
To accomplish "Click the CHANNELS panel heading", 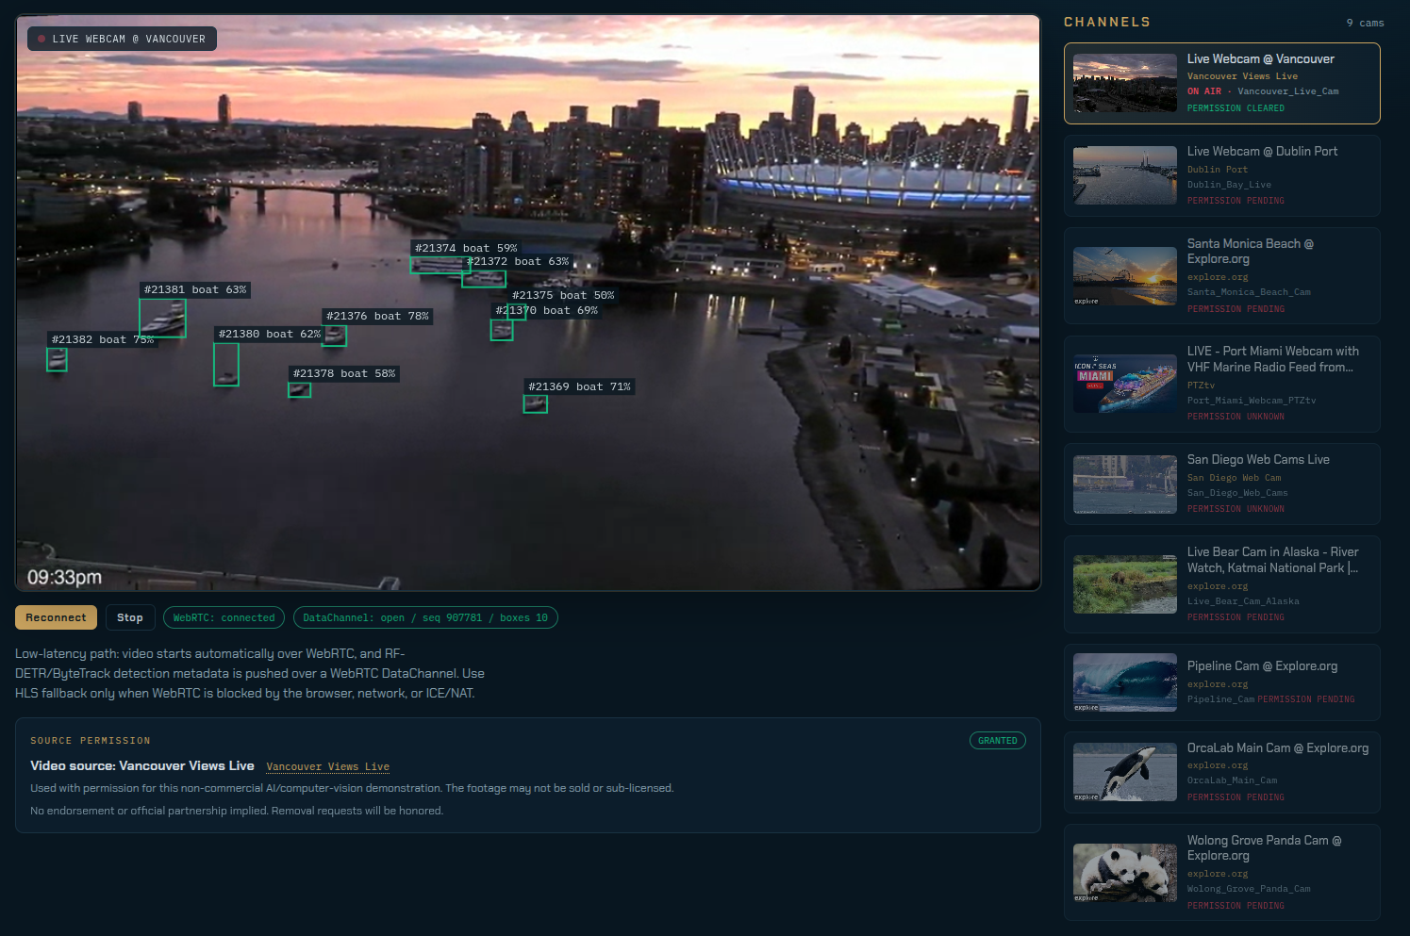I will coord(1107,22).
